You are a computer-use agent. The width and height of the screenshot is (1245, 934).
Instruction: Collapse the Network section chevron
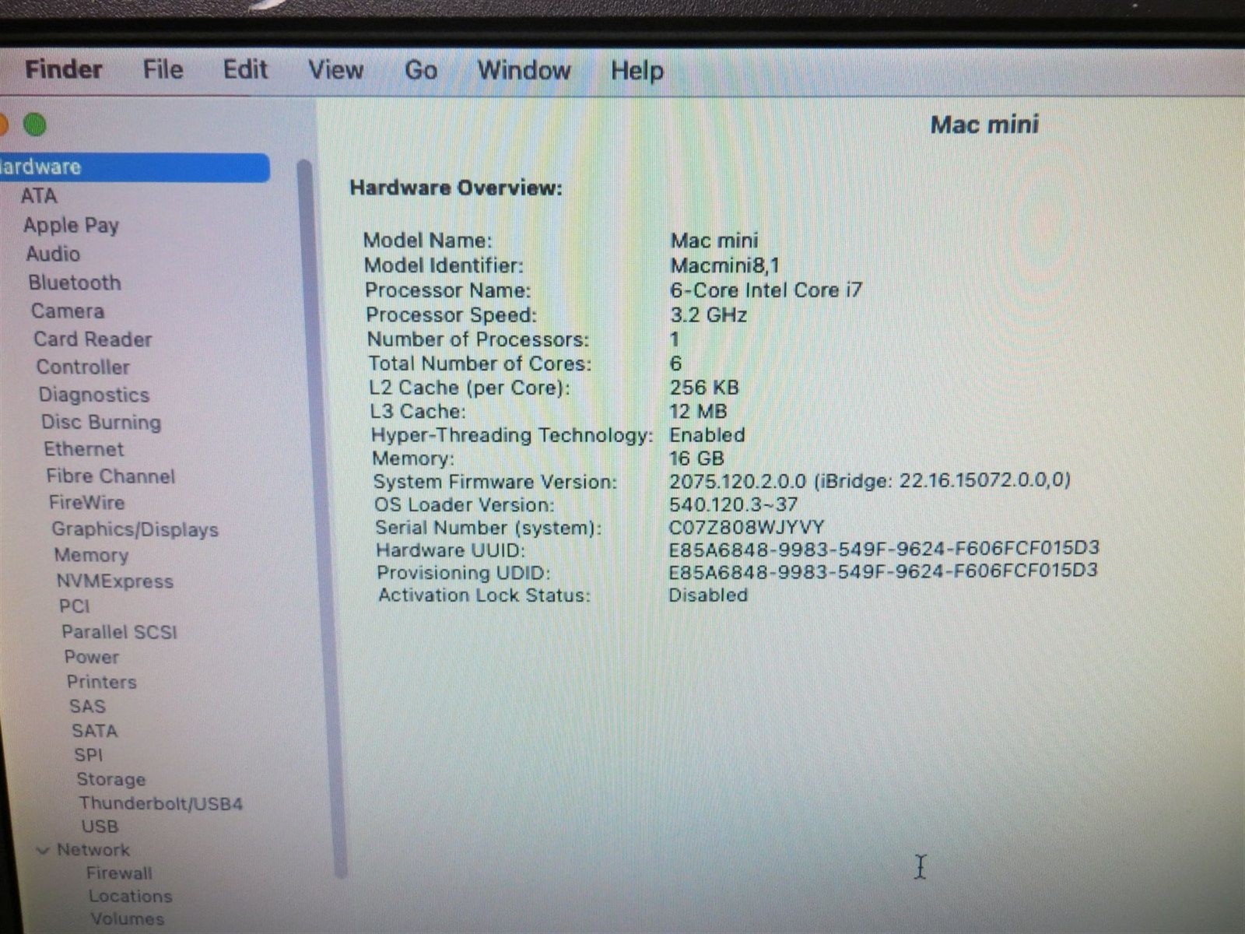pyautogui.click(x=44, y=850)
